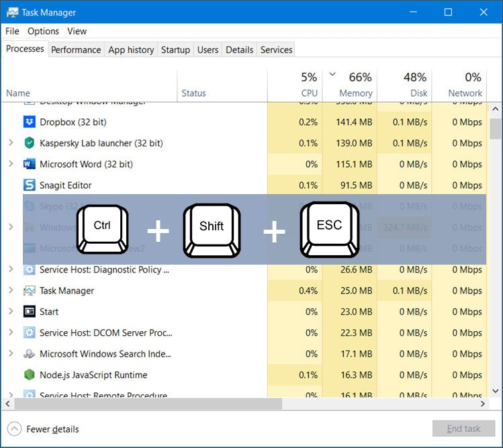
Task: Sort processes by Memory column header
Action: point(355,93)
